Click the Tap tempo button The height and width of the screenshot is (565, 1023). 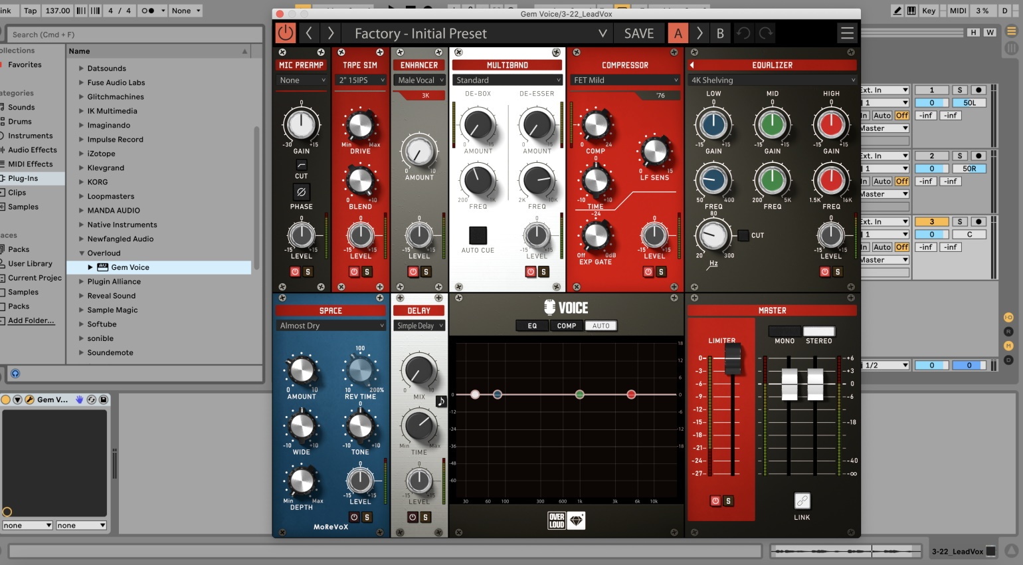click(x=31, y=11)
